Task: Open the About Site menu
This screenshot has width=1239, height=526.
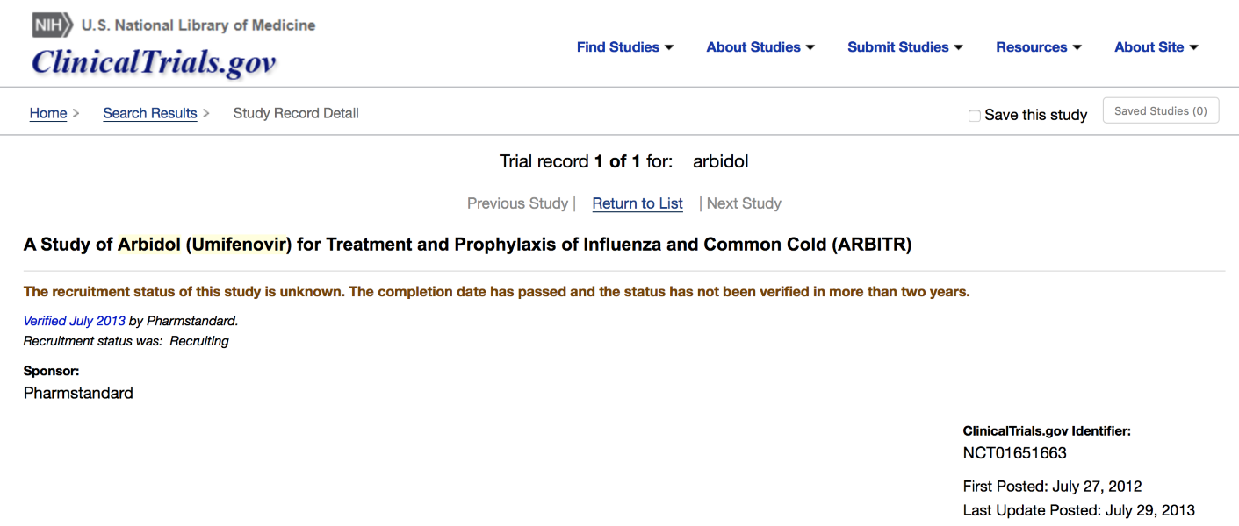Action: click(x=1156, y=47)
